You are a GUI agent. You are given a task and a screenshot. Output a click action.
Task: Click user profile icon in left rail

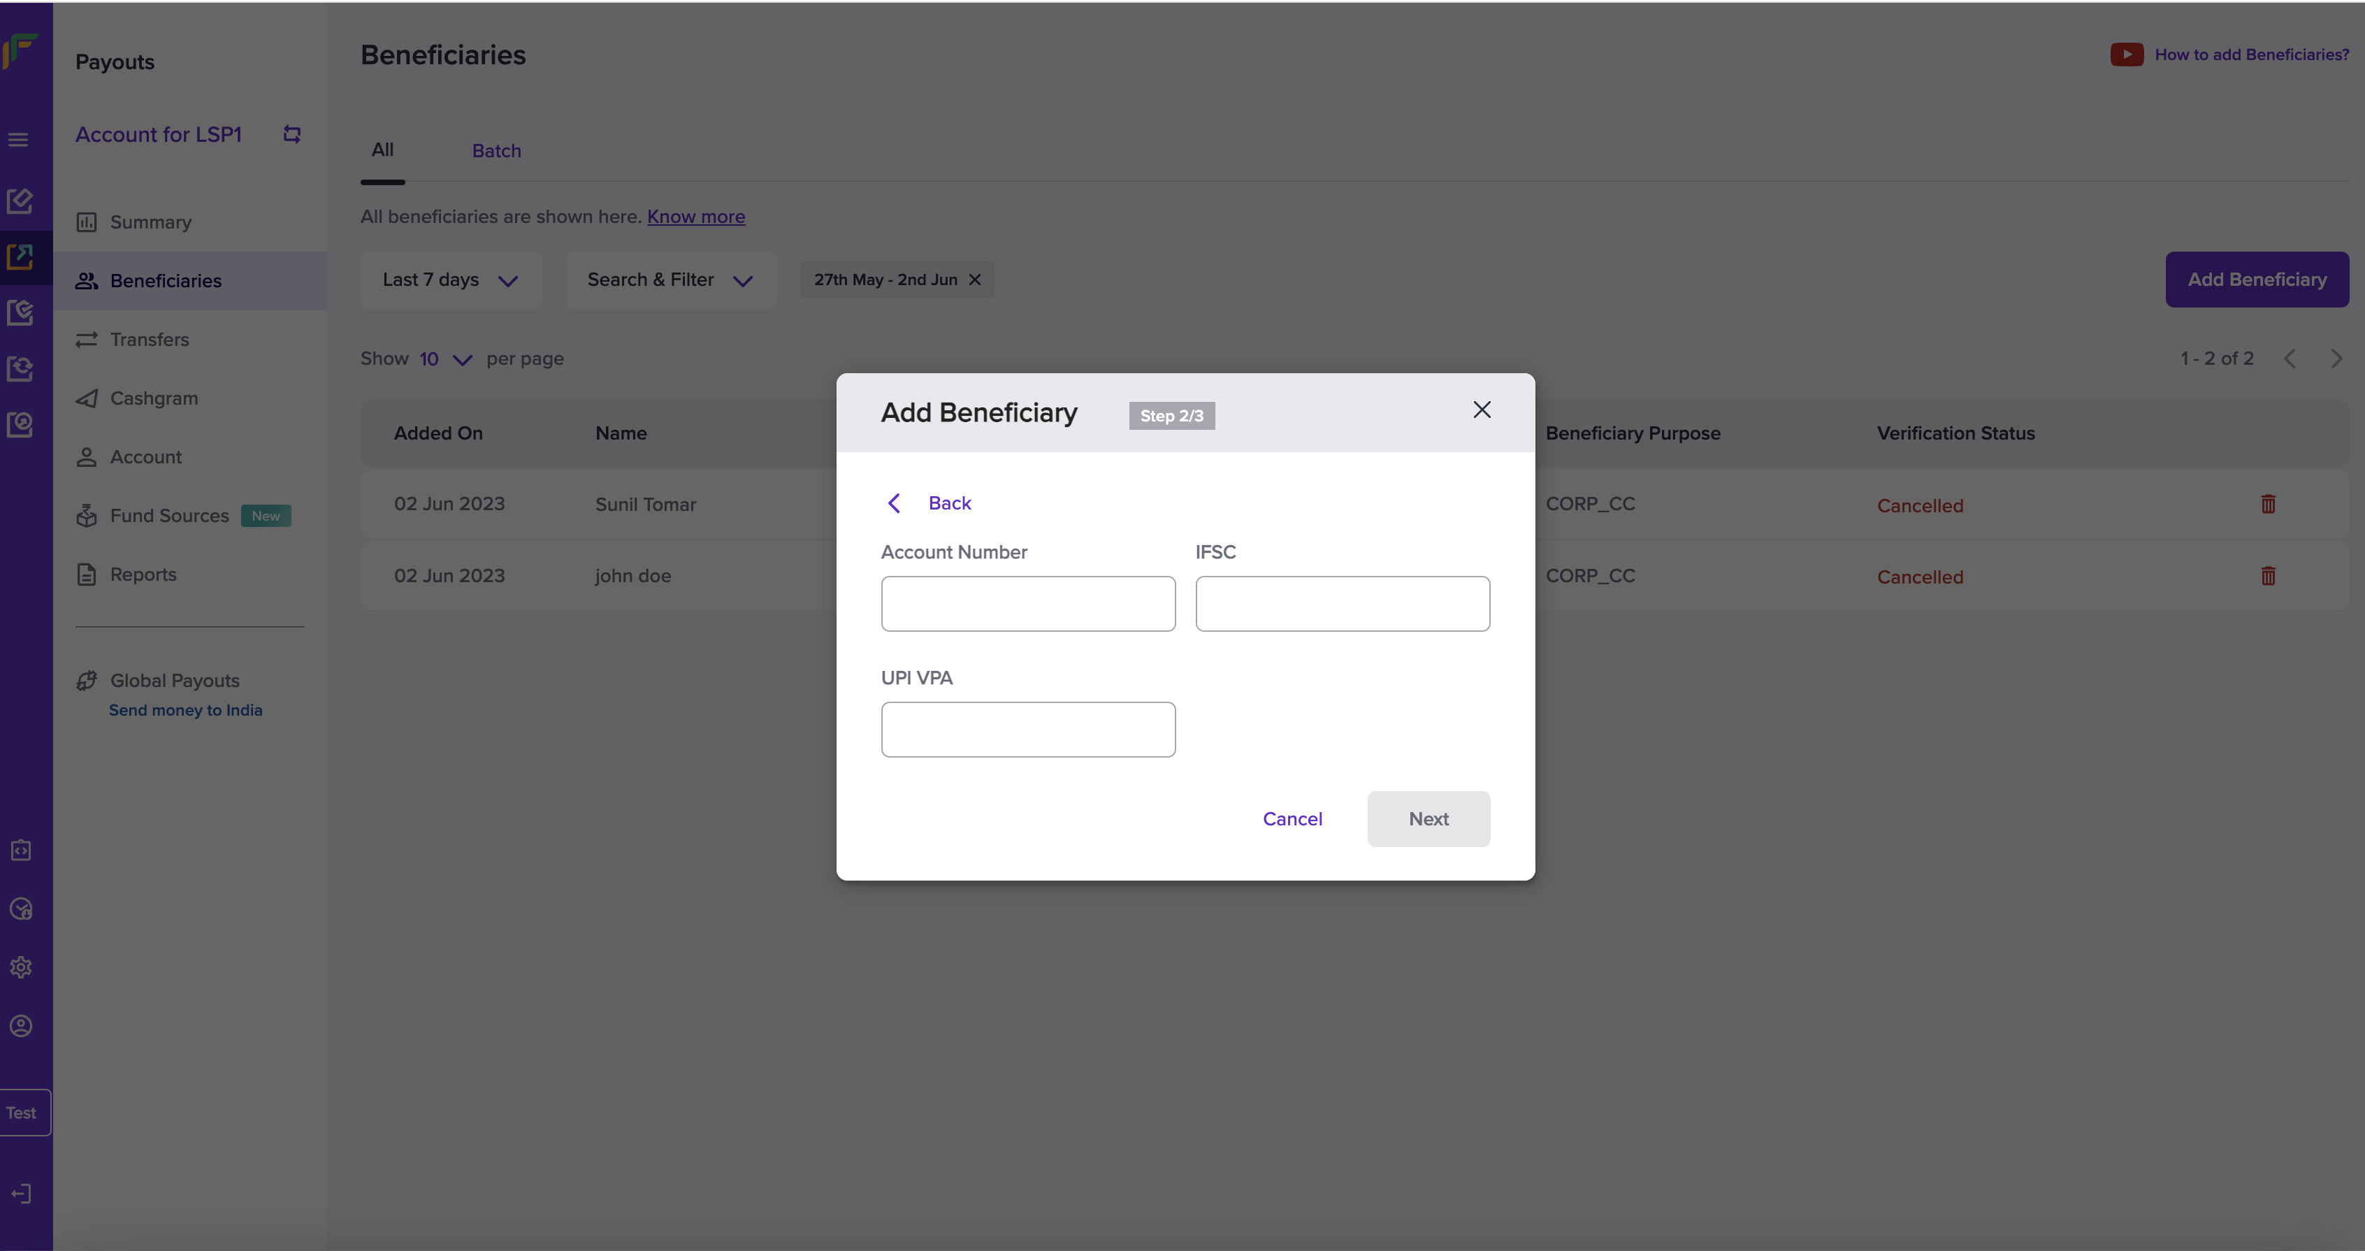tap(21, 1026)
